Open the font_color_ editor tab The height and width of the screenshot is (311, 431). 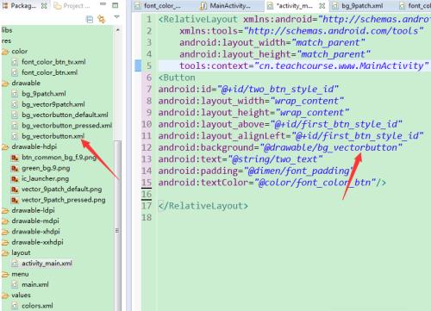tap(158, 6)
